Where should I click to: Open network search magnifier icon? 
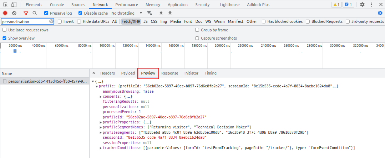(x=35, y=13)
